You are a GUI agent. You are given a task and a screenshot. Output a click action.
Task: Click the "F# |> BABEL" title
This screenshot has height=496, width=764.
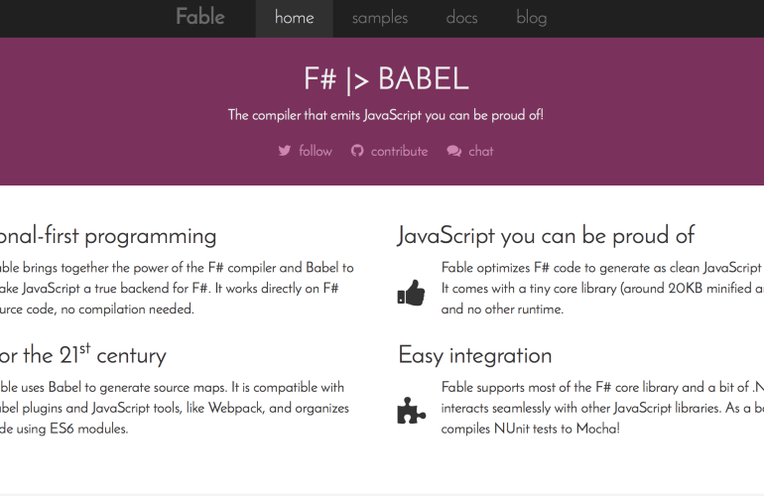coord(386,79)
